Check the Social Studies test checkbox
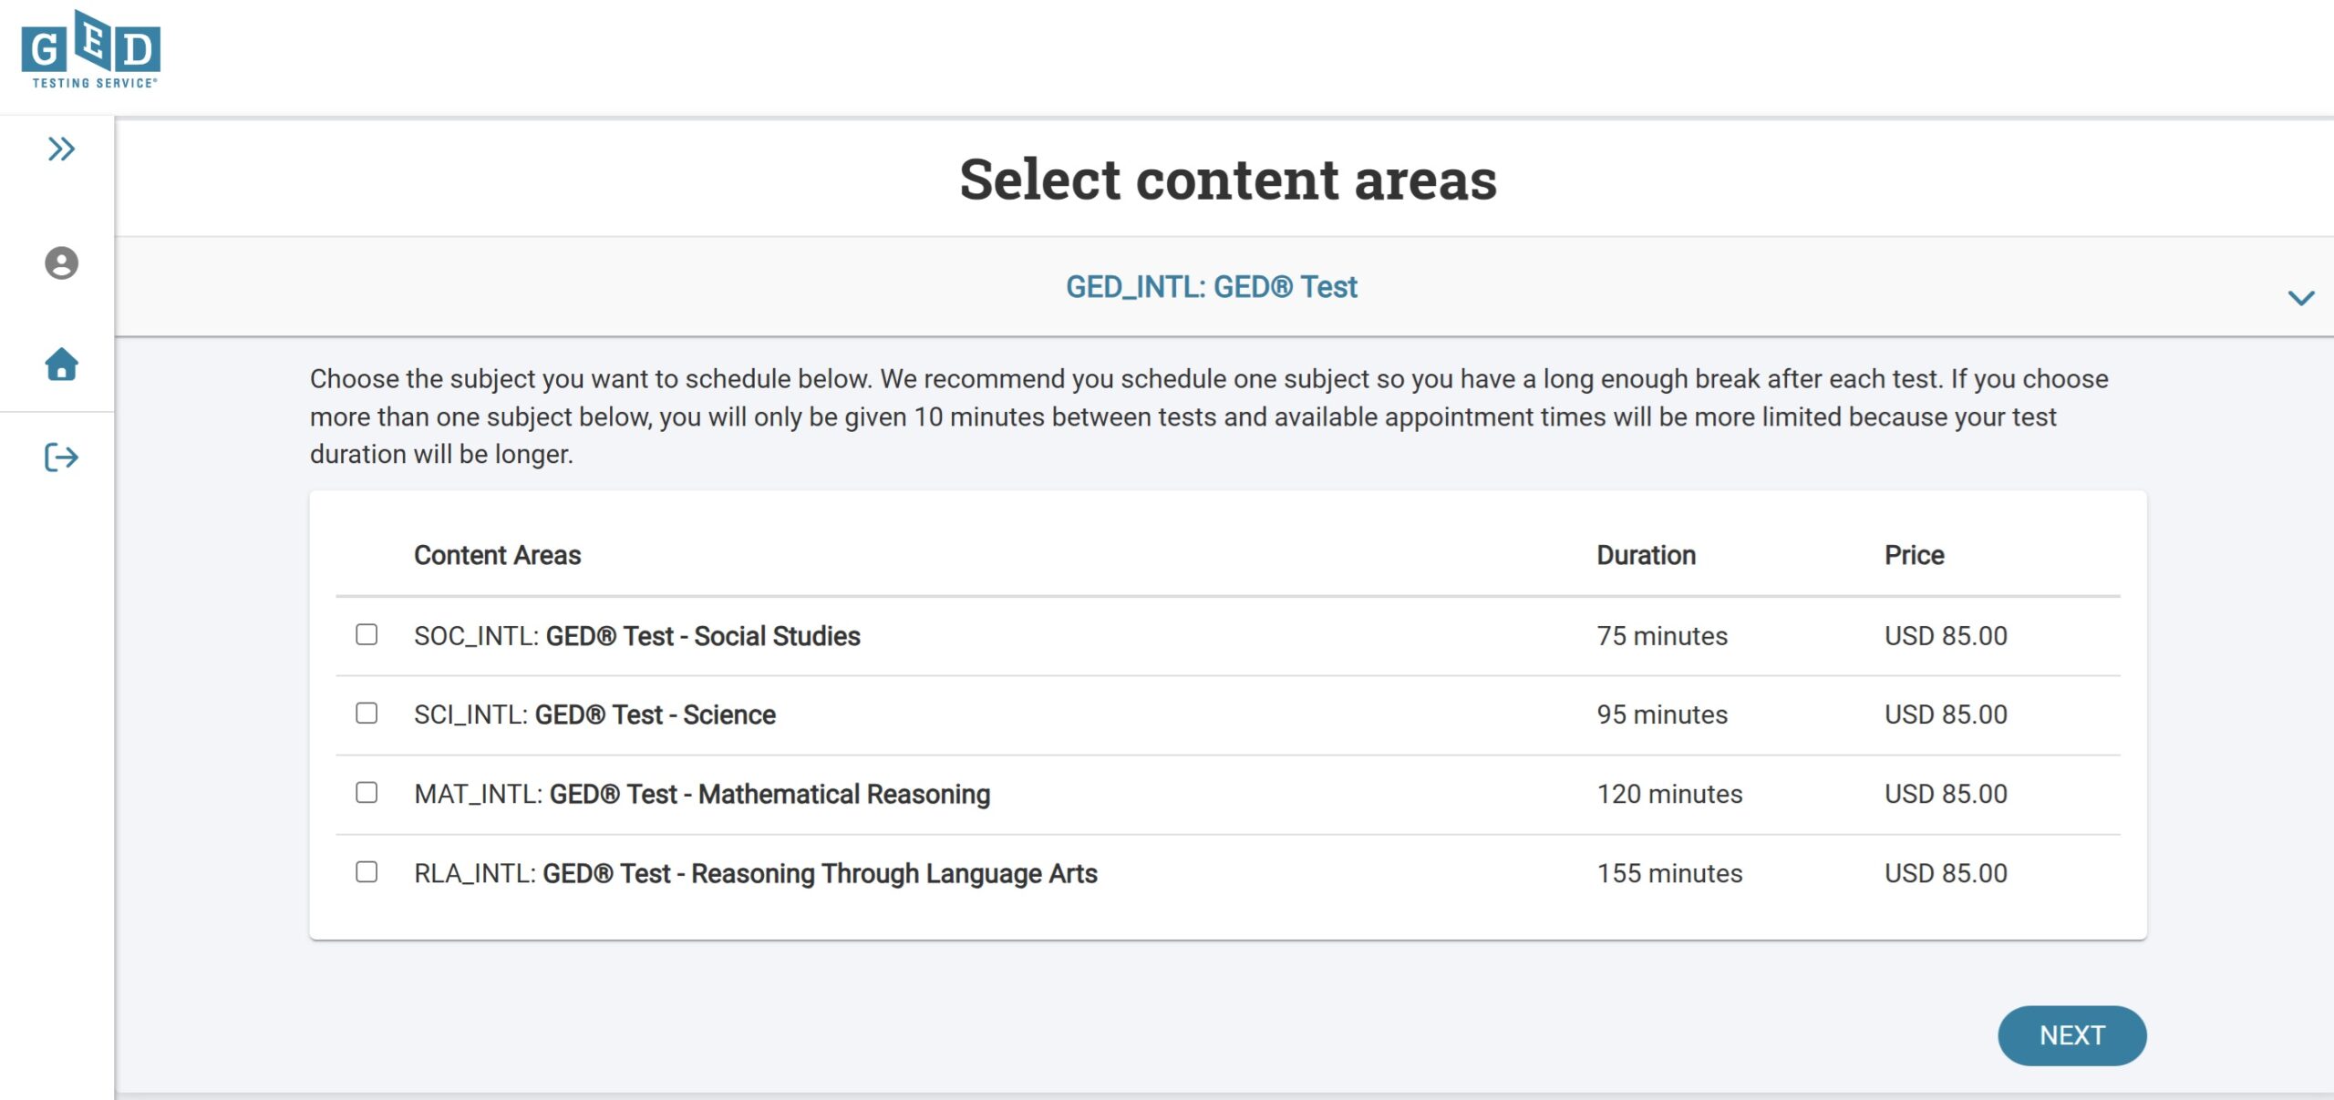2334x1100 pixels. click(367, 634)
